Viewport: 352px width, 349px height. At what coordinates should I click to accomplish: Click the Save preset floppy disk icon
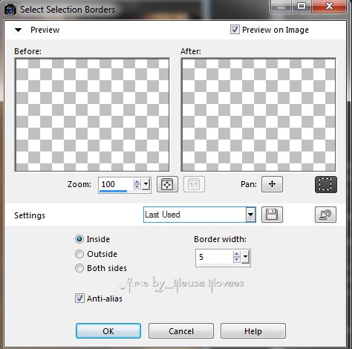272,215
